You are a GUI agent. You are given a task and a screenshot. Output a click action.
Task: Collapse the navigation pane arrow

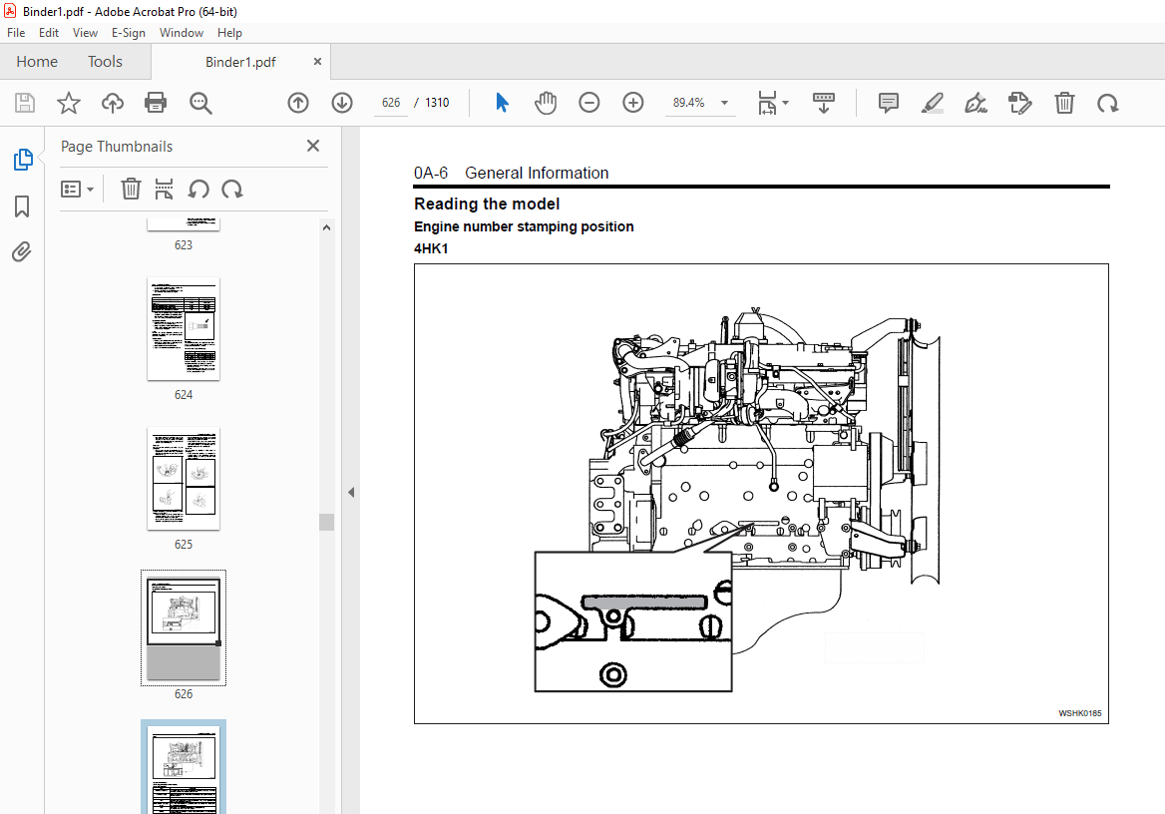tap(351, 492)
